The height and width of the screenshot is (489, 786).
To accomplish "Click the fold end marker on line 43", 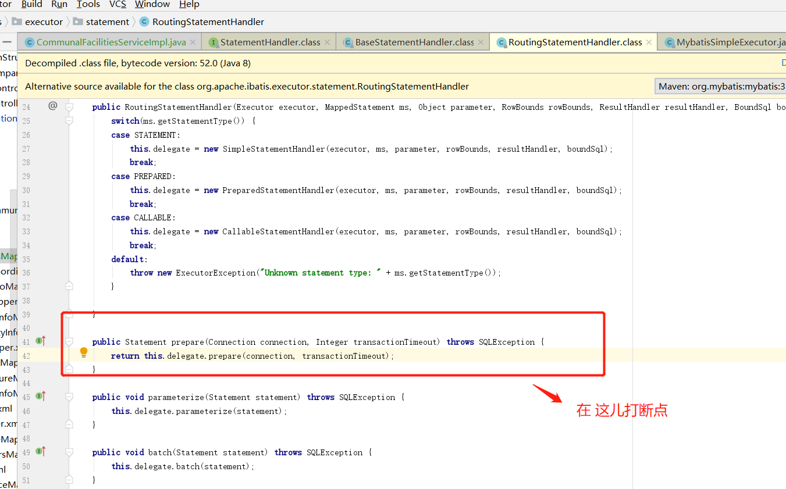I will point(69,369).
